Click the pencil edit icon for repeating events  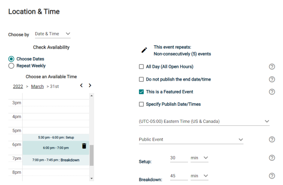(144, 50)
